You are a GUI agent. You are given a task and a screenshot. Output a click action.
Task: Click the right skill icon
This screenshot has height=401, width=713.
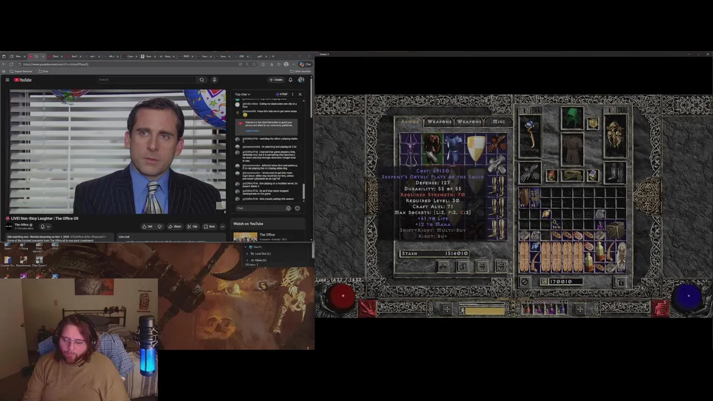[x=661, y=309]
